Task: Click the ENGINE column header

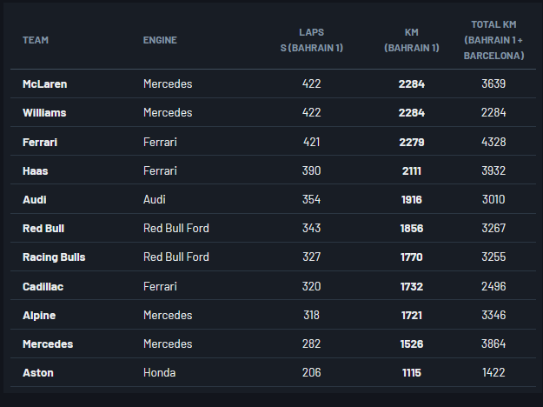Action: pyautogui.click(x=160, y=40)
